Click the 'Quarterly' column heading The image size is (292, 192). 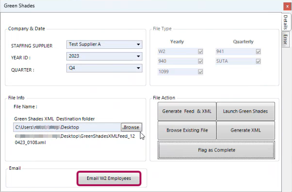pos(243,42)
